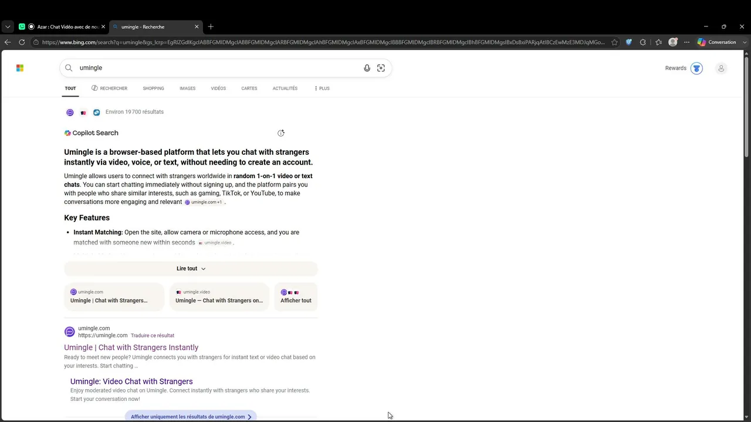
Task: Click the Bing URL in address bar
Action: click(323, 42)
